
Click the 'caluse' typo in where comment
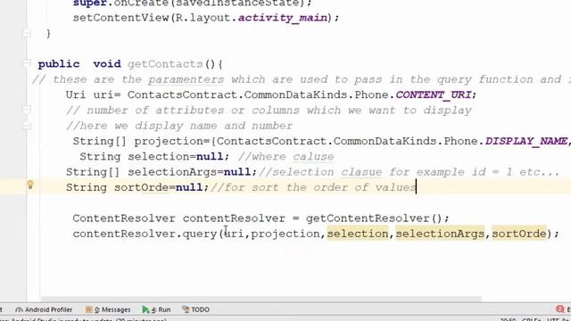click(313, 157)
